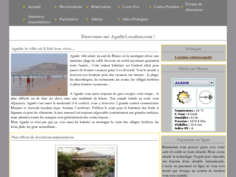This screenshot has width=236, height=177.
Task: Click the Visibilité 10.0 Km reading
Action: [x=188, y=125]
